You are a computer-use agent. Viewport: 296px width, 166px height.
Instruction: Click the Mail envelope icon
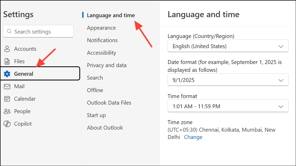tap(7, 86)
